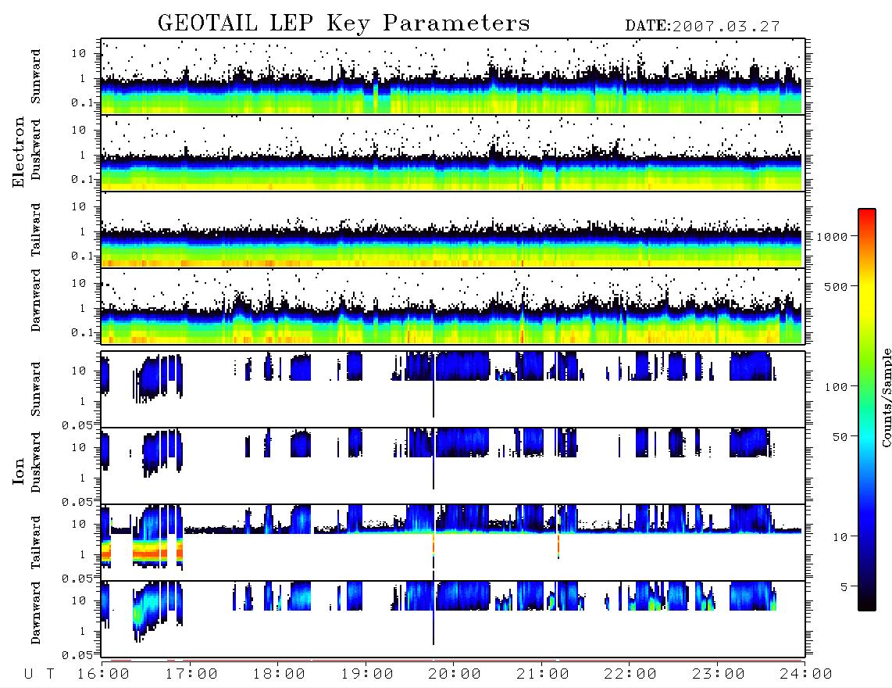This screenshot has height=688, width=892.
Task: Click the "5" color scale label
Action: [844, 586]
